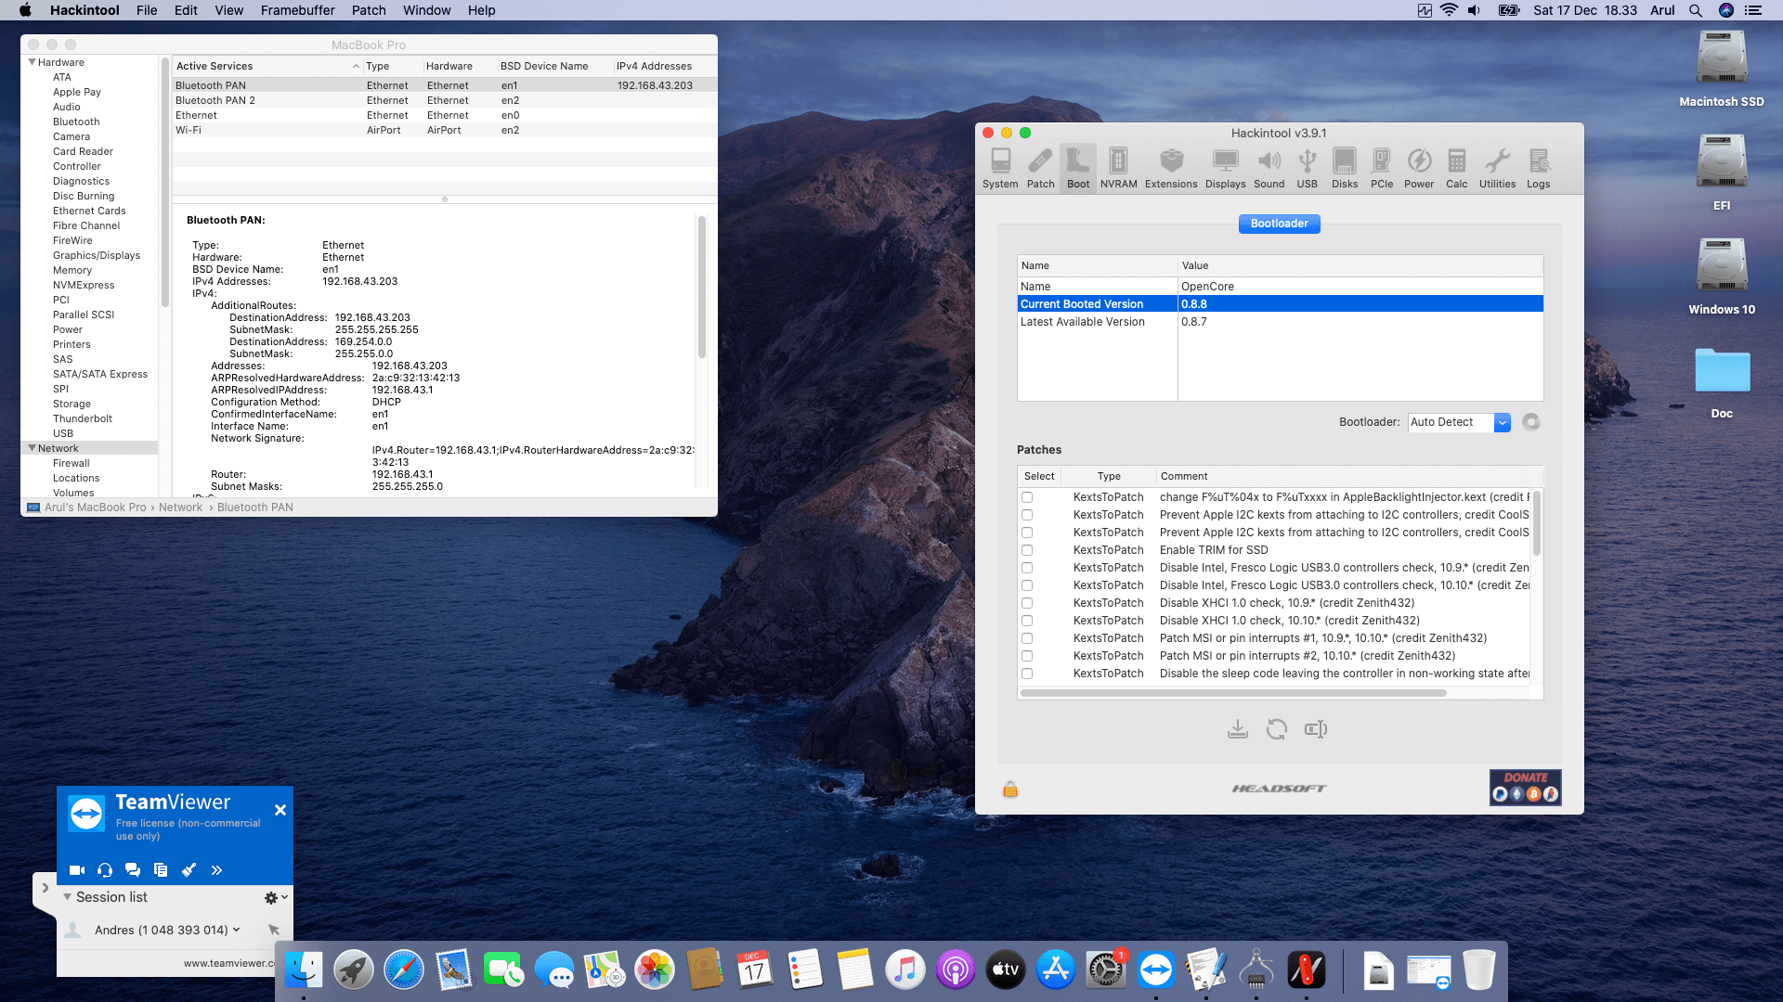The width and height of the screenshot is (1783, 1002).
Task: Collapse the TeamViewer Session list
Action: (x=67, y=897)
